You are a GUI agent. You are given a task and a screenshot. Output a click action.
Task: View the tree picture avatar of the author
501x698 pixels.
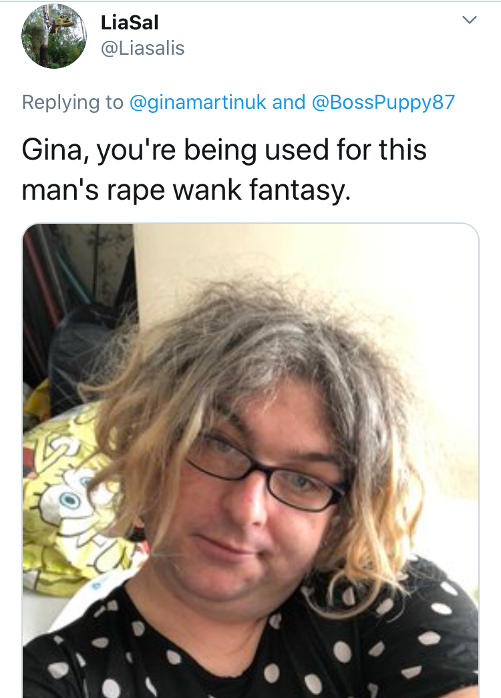54,35
